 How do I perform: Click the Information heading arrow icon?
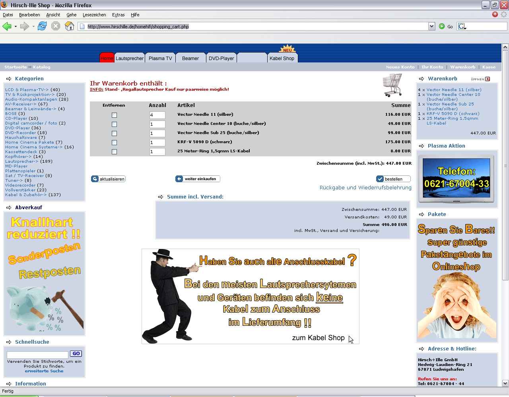pyautogui.click(x=9, y=384)
